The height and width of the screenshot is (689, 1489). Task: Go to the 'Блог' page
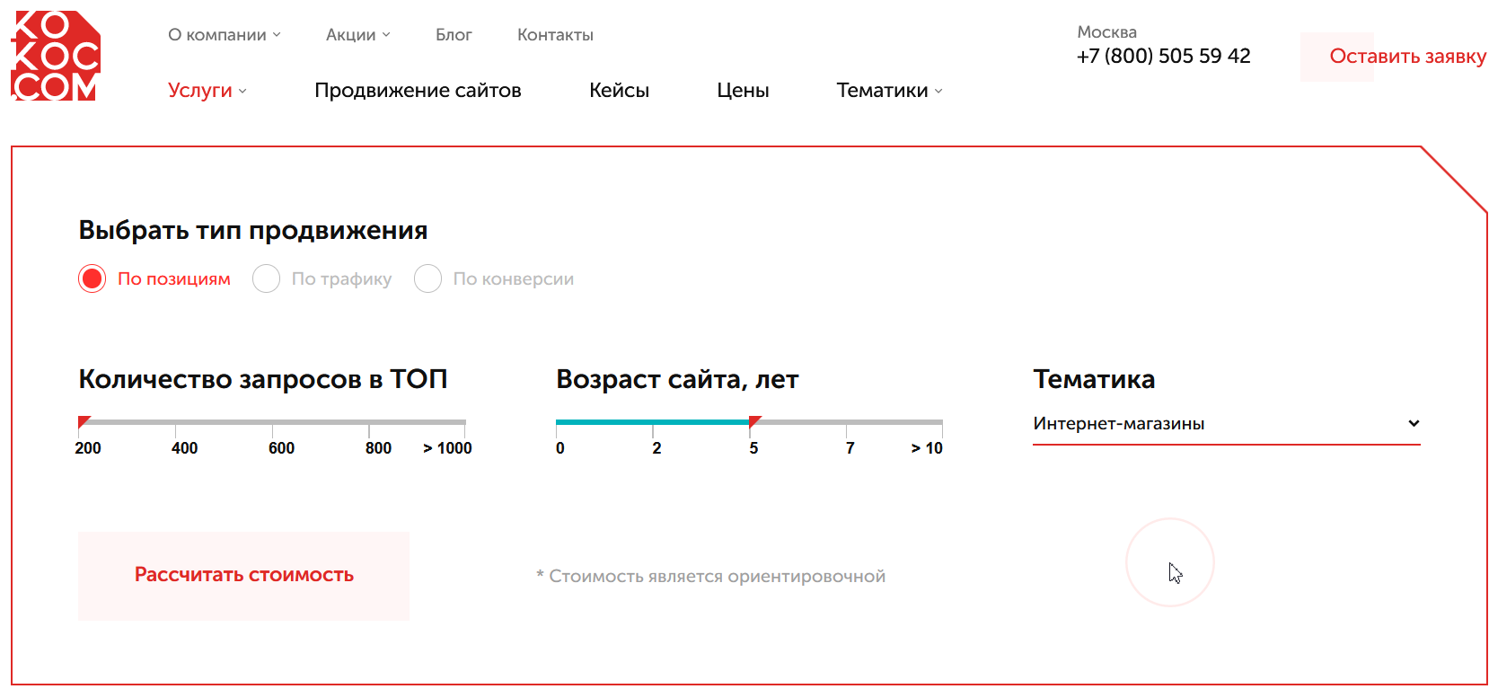coord(454,35)
